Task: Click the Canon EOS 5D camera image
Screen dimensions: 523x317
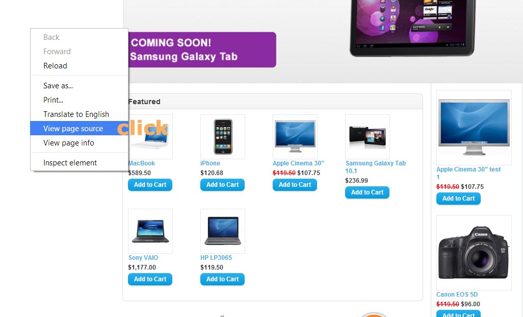Action: pos(474,253)
